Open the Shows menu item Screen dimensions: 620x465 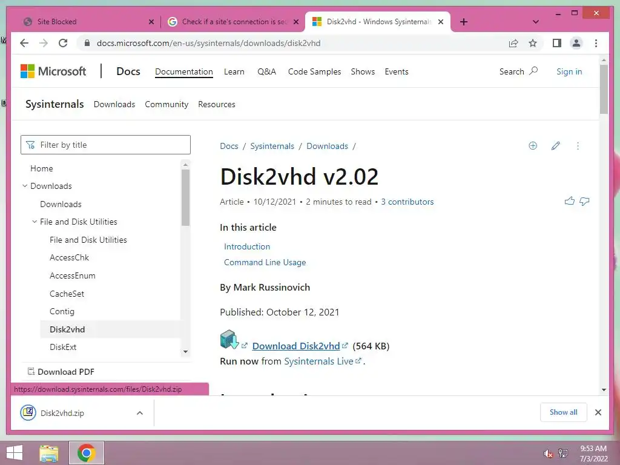point(363,71)
